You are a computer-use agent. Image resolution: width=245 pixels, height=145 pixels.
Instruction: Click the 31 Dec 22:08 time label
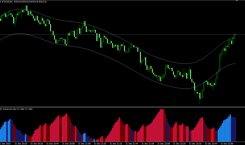coord(164,143)
